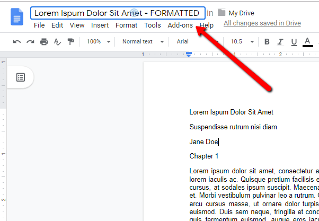Open the File menu
319x221 pixels.
39,25
